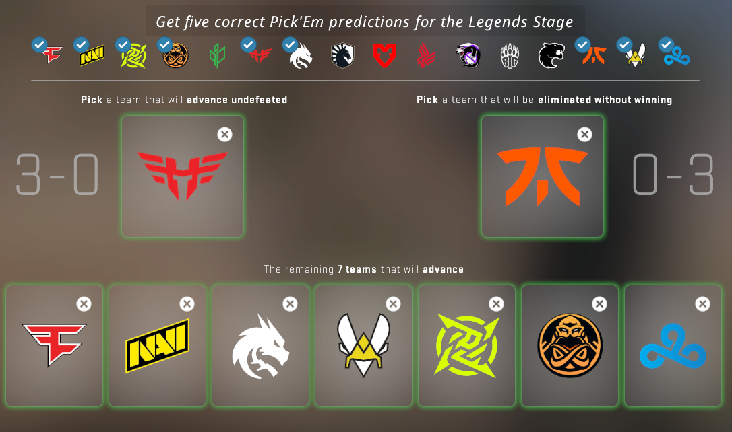Screen dimensions: 732x432
Task: Remove Cloud9 from advancing teams
Action: pyautogui.click(x=702, y=304)
